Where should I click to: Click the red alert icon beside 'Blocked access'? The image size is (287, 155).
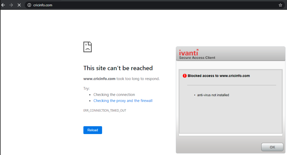(x=184, y=76)
